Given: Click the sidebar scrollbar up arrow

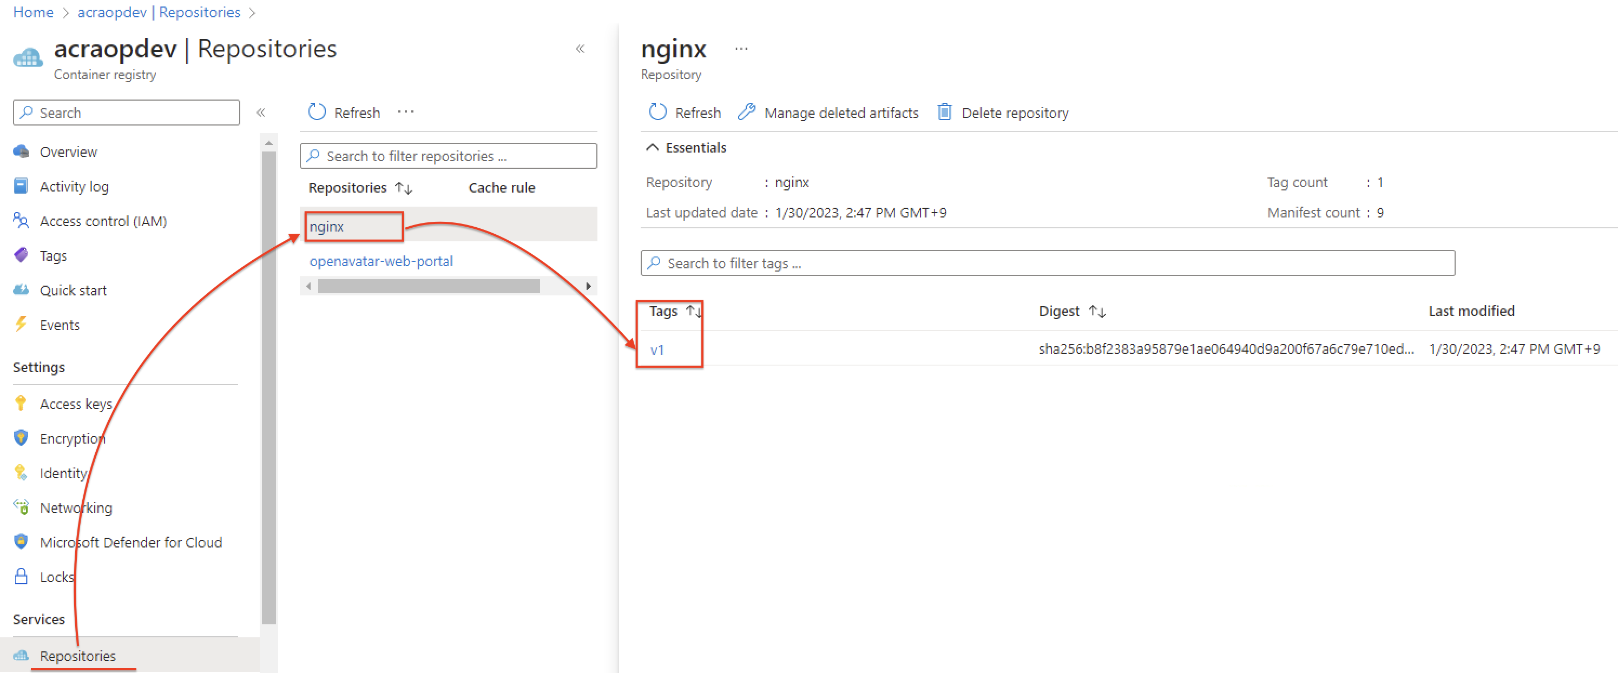Looking at the screenshot, I should pos(269,143).
